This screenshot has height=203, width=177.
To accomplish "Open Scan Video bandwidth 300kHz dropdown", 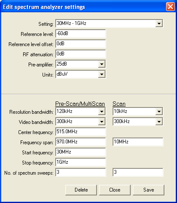I will (x=159, y=122).
